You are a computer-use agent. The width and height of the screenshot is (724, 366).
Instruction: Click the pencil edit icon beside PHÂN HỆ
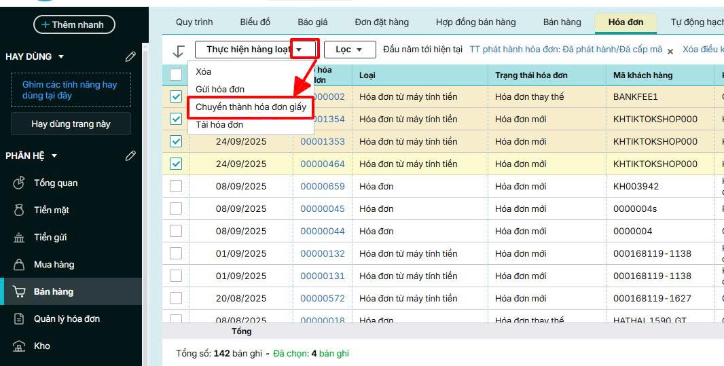click(130, 155)
